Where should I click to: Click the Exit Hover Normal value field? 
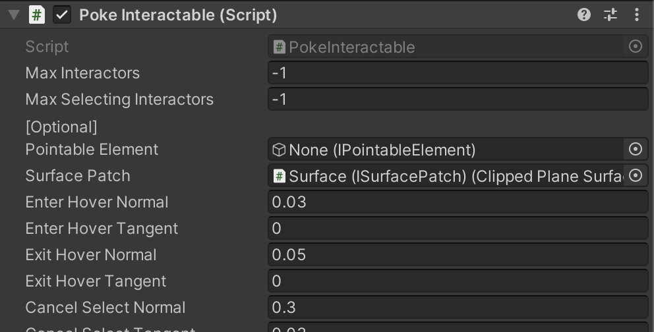458,255
